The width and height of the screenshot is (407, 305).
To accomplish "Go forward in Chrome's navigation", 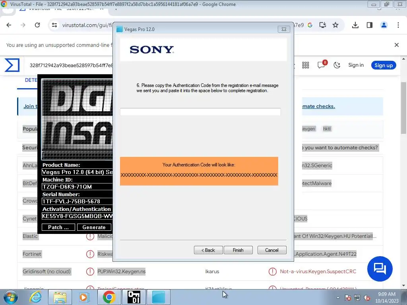I will tap(23, 25).
